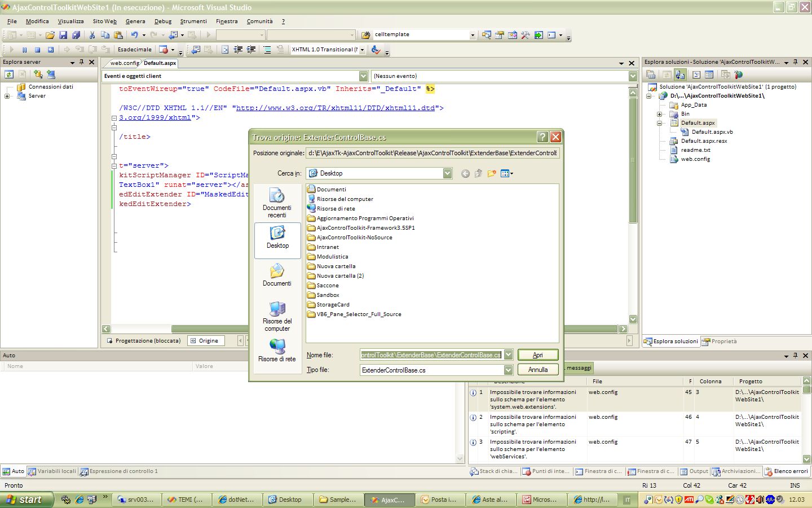Open the (Nessun evento) dropdown

(x=633, y=76)
